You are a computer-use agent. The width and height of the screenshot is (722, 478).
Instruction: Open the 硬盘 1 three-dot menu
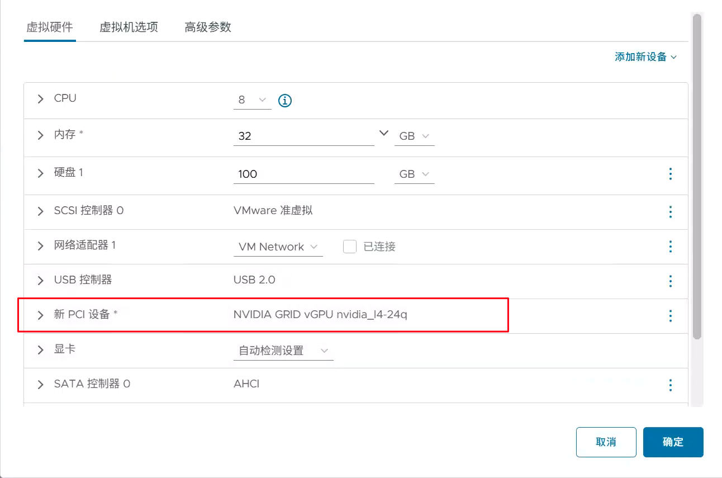(x=670, y=174)
